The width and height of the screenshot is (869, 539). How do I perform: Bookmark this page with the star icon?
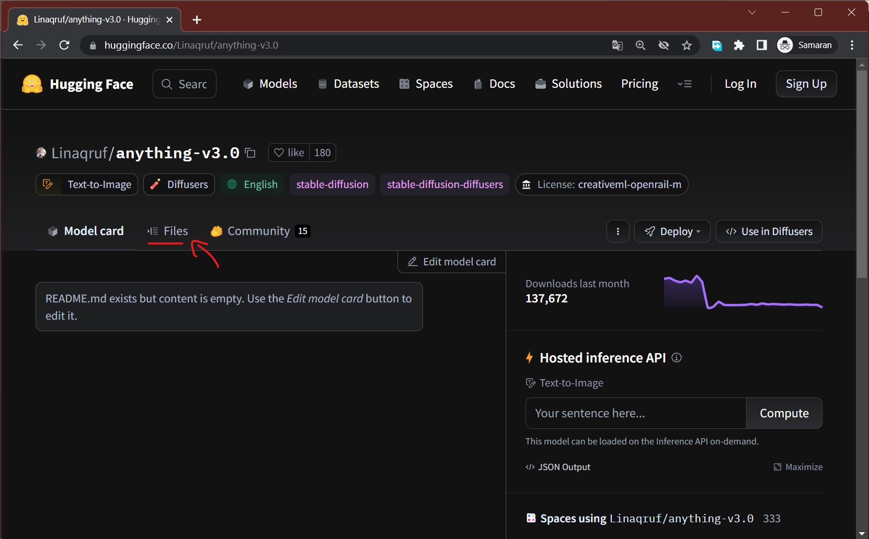[x=687, y=45]
